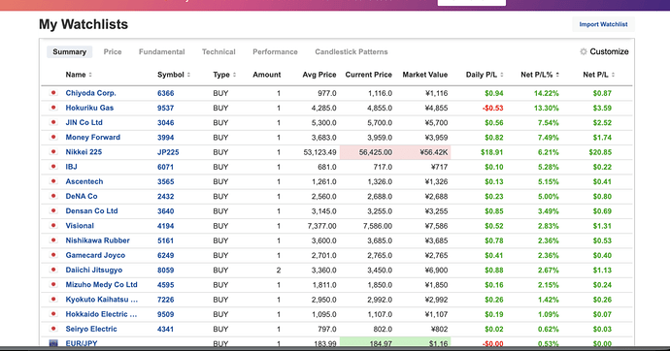This screenshot has height=351, width=670.
Task: Open the Fundamental tab
Action: [161, 51]
